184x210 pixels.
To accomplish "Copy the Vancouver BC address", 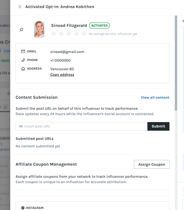I will 62,74.
